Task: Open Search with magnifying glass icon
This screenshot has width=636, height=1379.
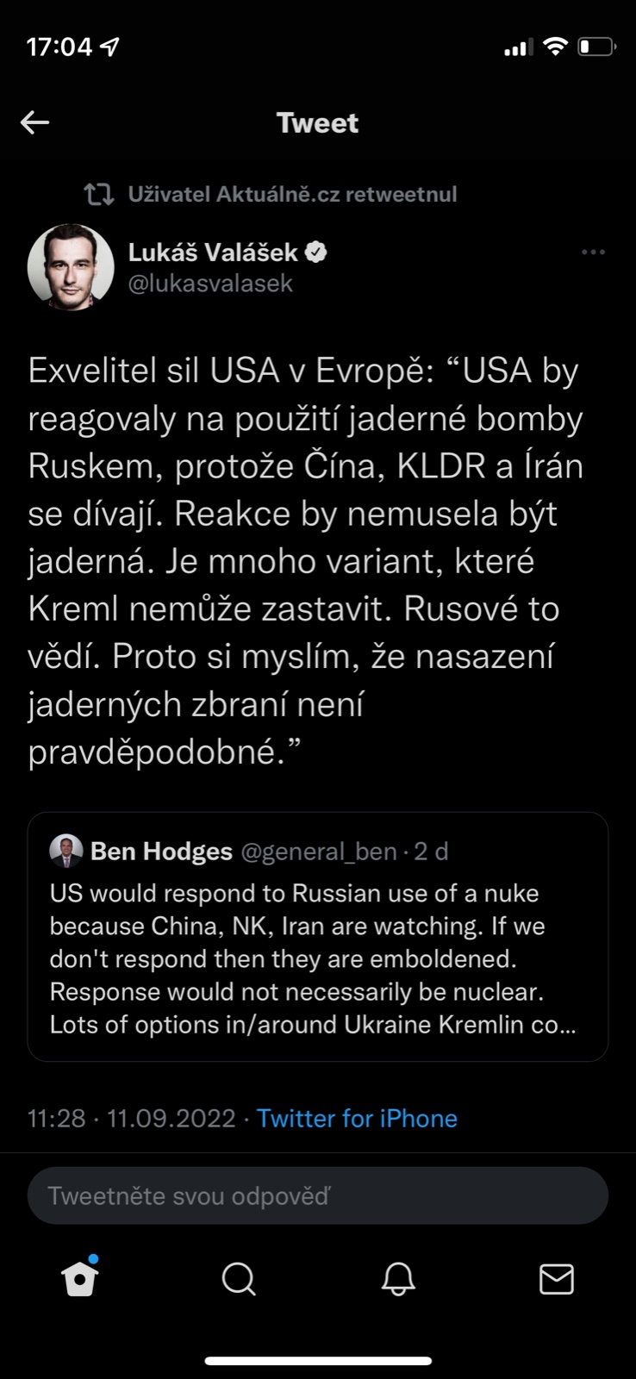Action: 239,1279
